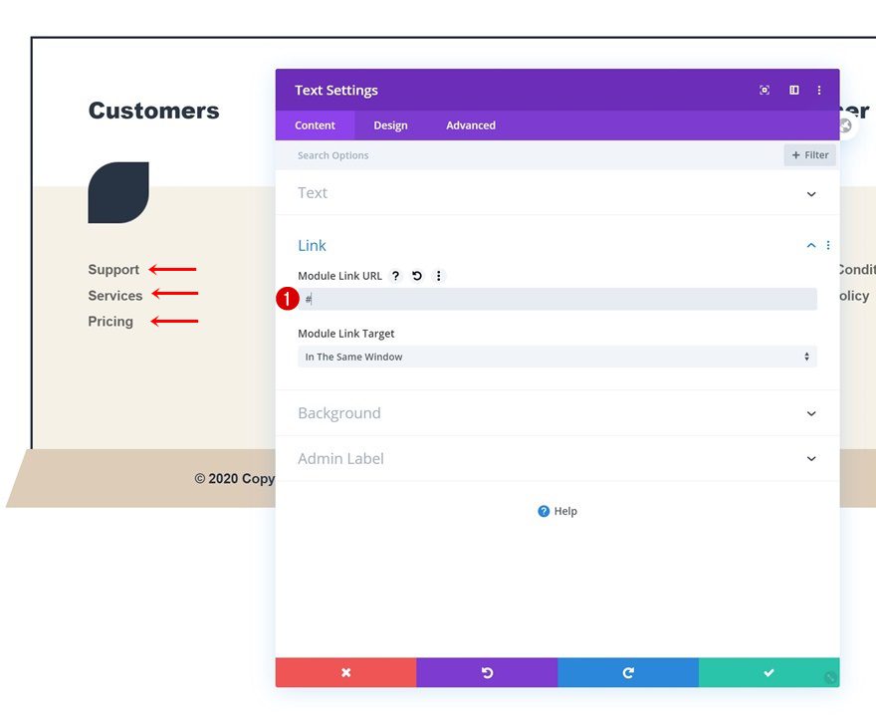The image size is (876, 725).
Task: Save changes with the green checkmark button
Action: tap(768, 672)
